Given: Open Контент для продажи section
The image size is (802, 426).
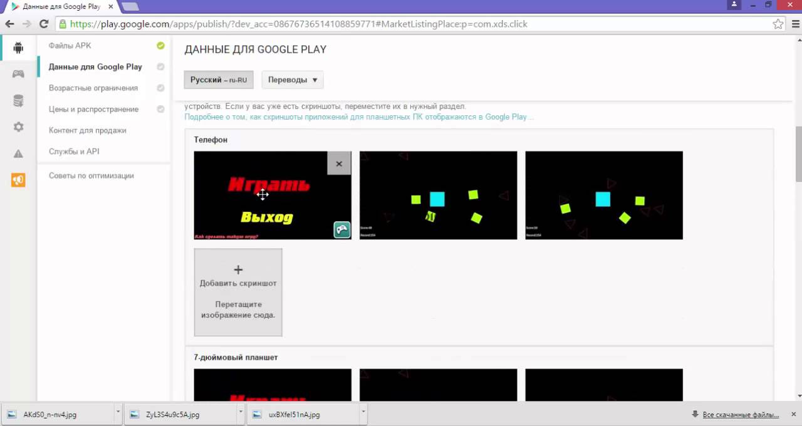Looking at the screenshot, I should [88, 130].
